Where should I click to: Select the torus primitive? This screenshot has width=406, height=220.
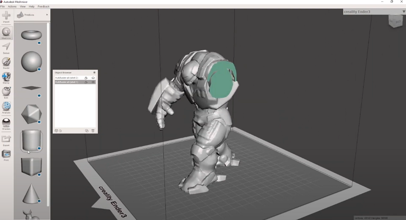pos(31,35)
